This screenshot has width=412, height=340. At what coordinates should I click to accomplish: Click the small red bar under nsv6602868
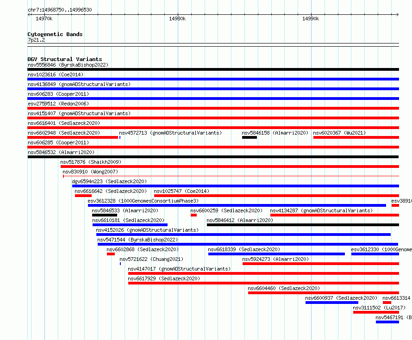[111, 254]
